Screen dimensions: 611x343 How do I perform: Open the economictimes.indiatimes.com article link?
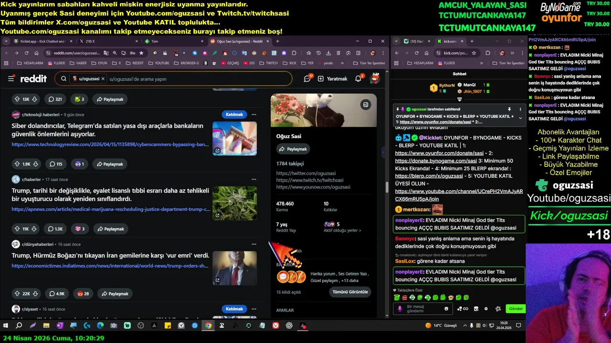point(110,266)
